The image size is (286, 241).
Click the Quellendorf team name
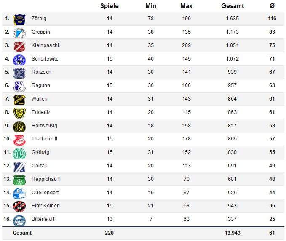tap(45, 192)
